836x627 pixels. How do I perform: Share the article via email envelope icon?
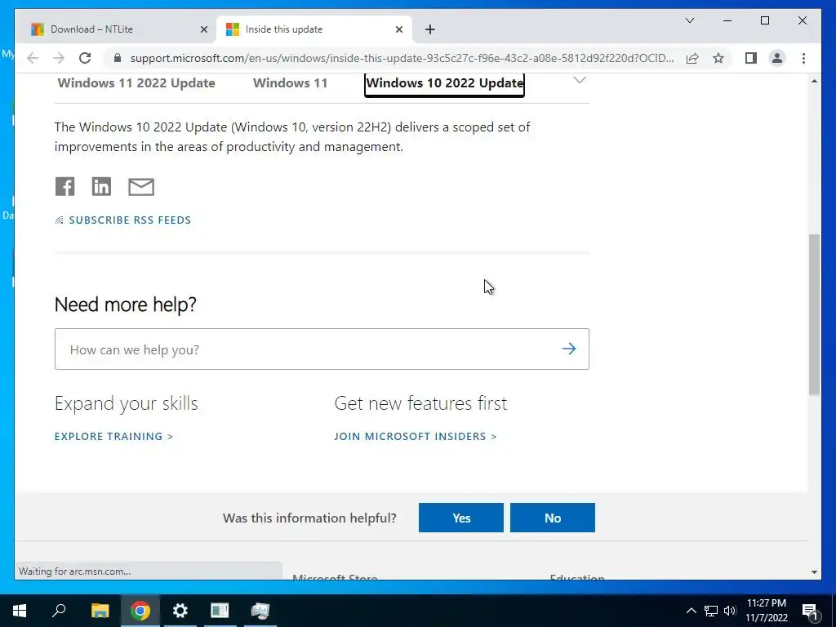(141, 187)
